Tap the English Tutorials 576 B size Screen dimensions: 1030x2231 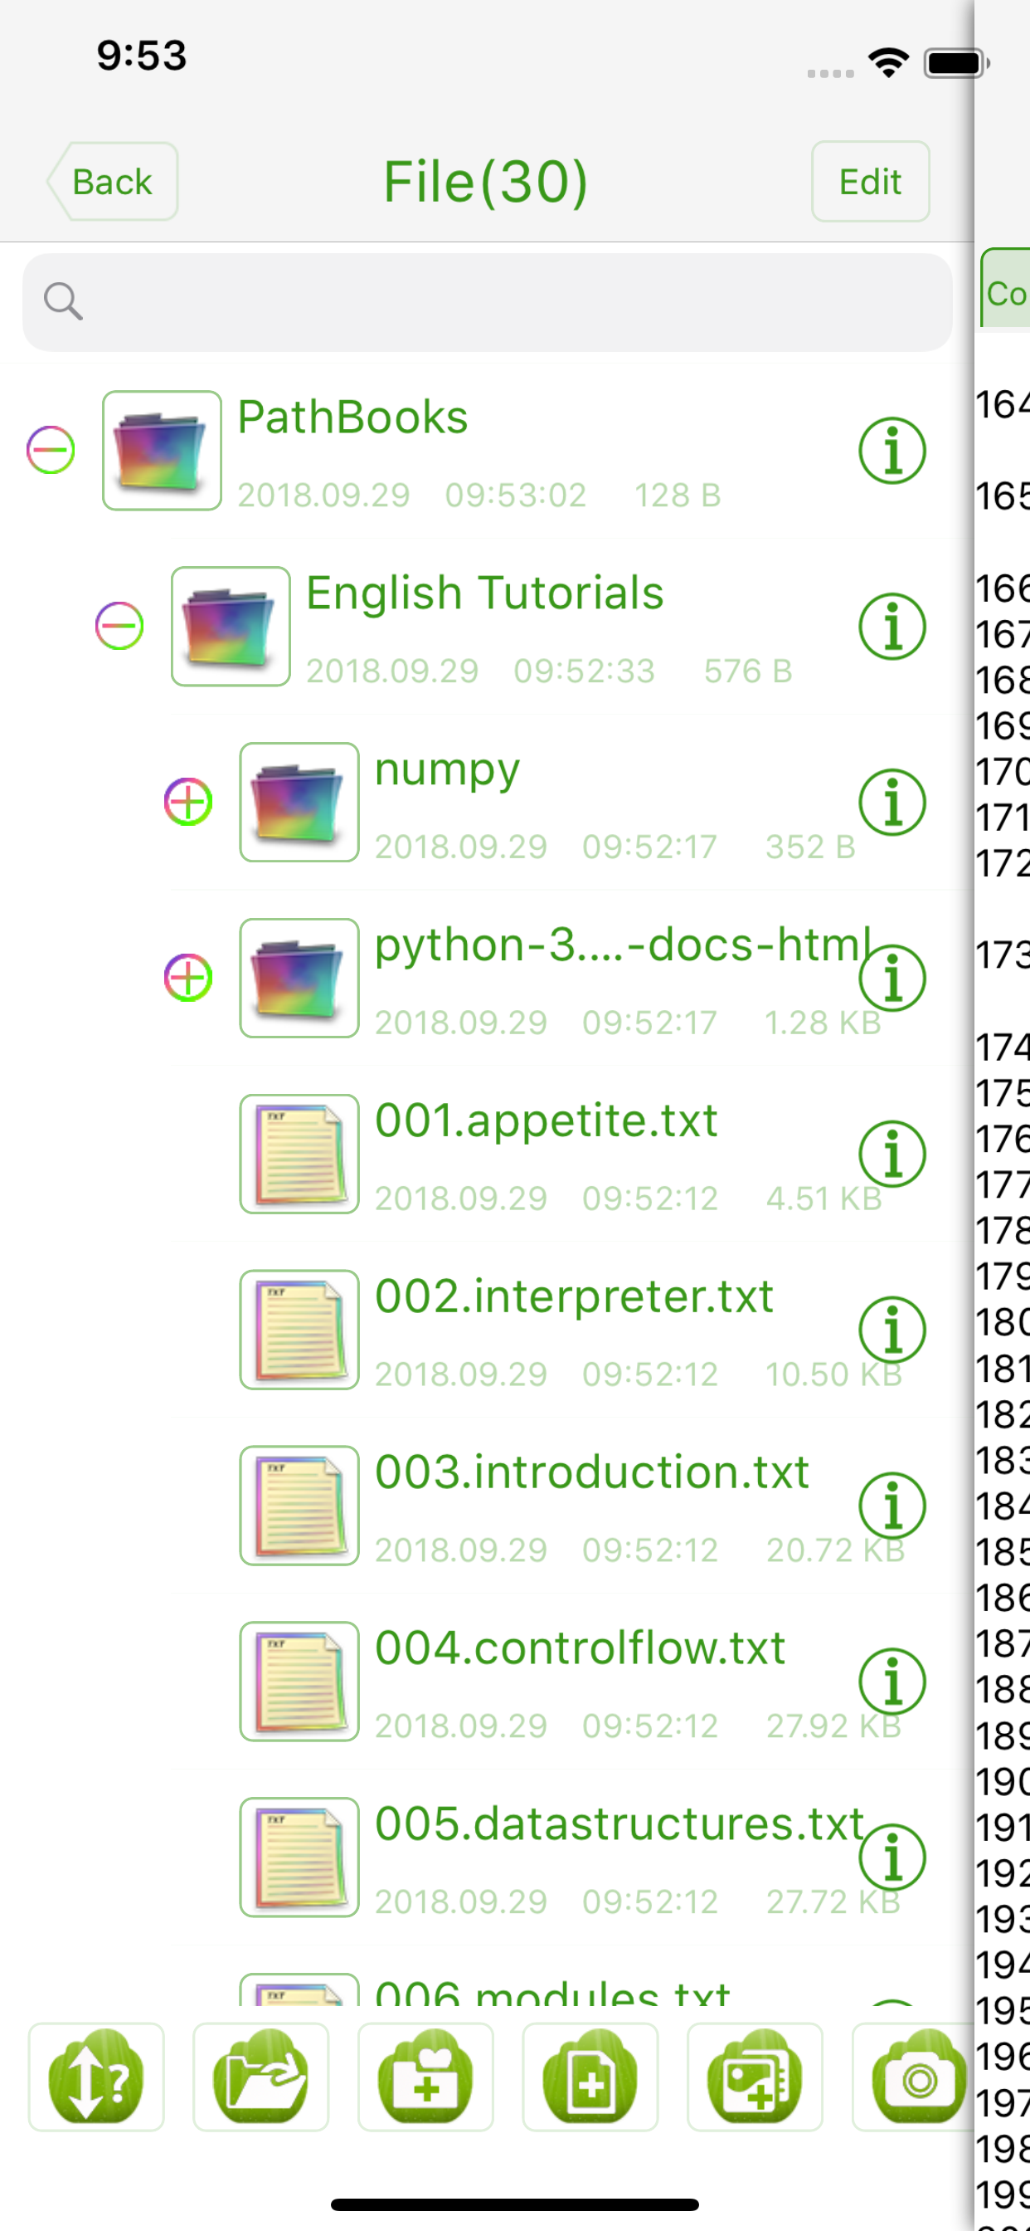[748, 671]
